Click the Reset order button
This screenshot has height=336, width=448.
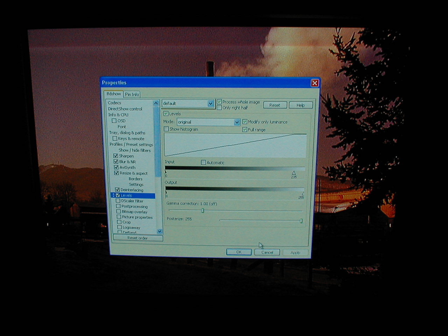click(138, 238)
